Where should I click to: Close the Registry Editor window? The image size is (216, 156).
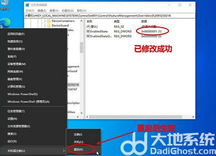(190, 5)
